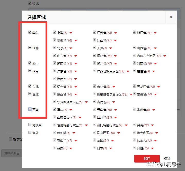Viewport: 185px width, 171px height.
Task: Expand the 上海 city dropdown arrow
Action: pos(71,33)
